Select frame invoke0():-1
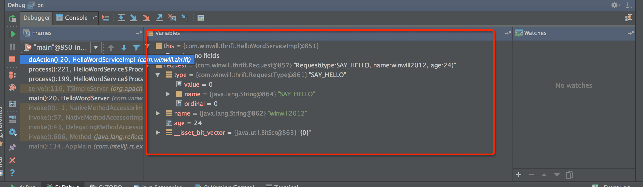This screenshot has width=643, height=187. pos(82,108)
